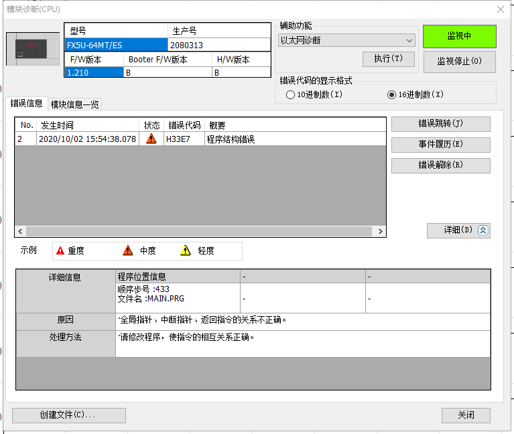Select the H33E7 error row

[201, 139]
